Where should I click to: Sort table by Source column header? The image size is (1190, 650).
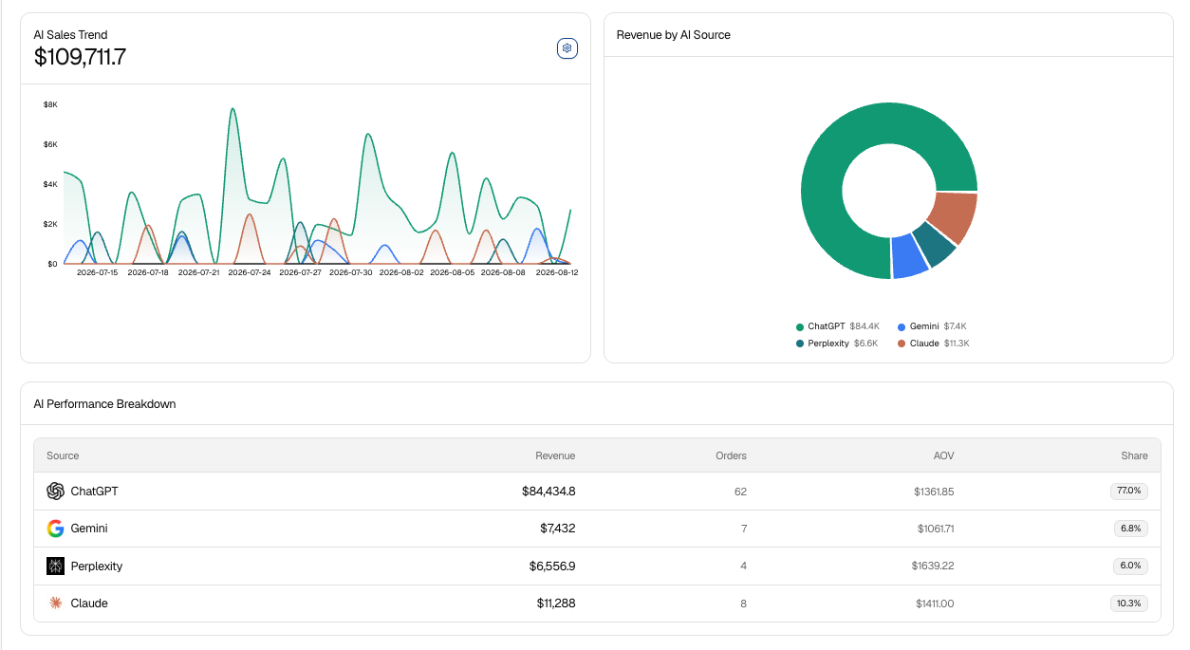tap(63, 455)
